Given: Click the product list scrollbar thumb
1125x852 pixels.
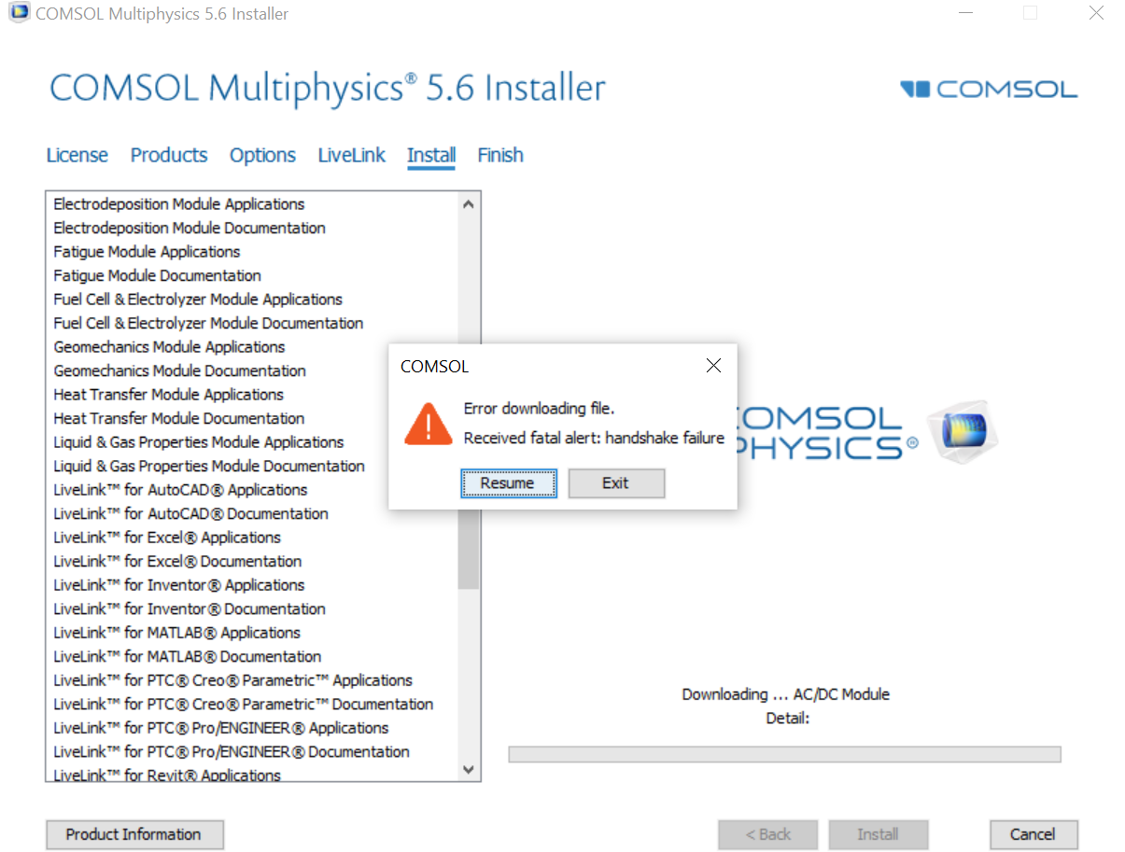Looking at the screenshot, I should (x=469, y=555).
